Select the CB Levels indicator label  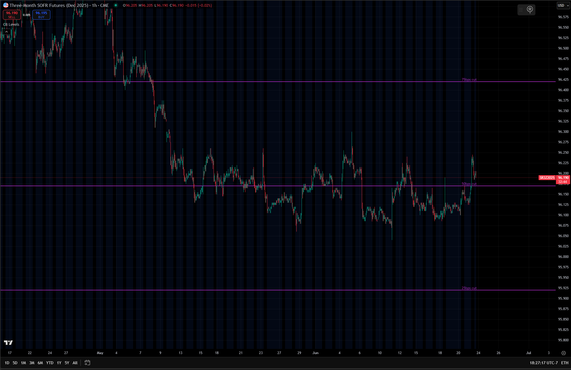pos(11,24)
